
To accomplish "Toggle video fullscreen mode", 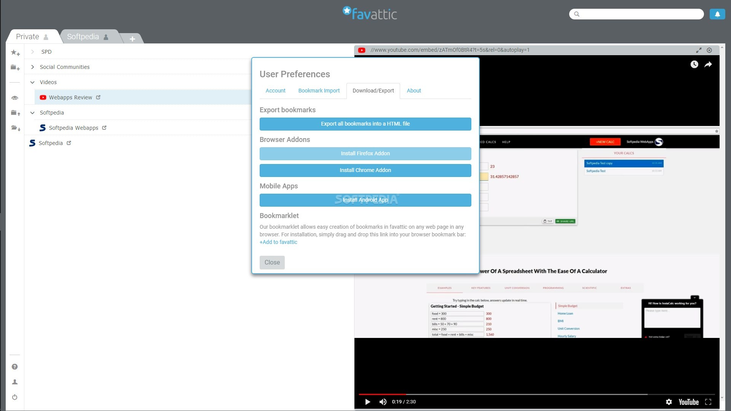I will (708, 402).
